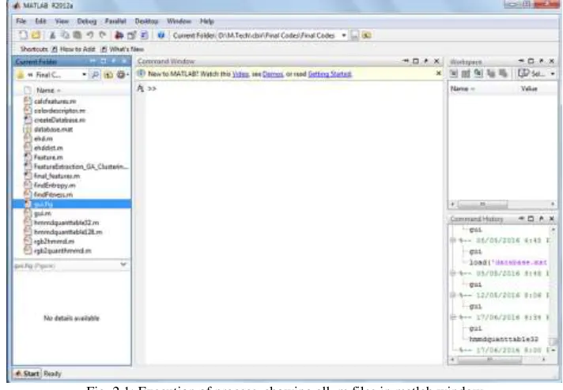
Task: Collapse the 17/06/2016 group containing hmmdquanttable32
Action: (x=453, y=317)
